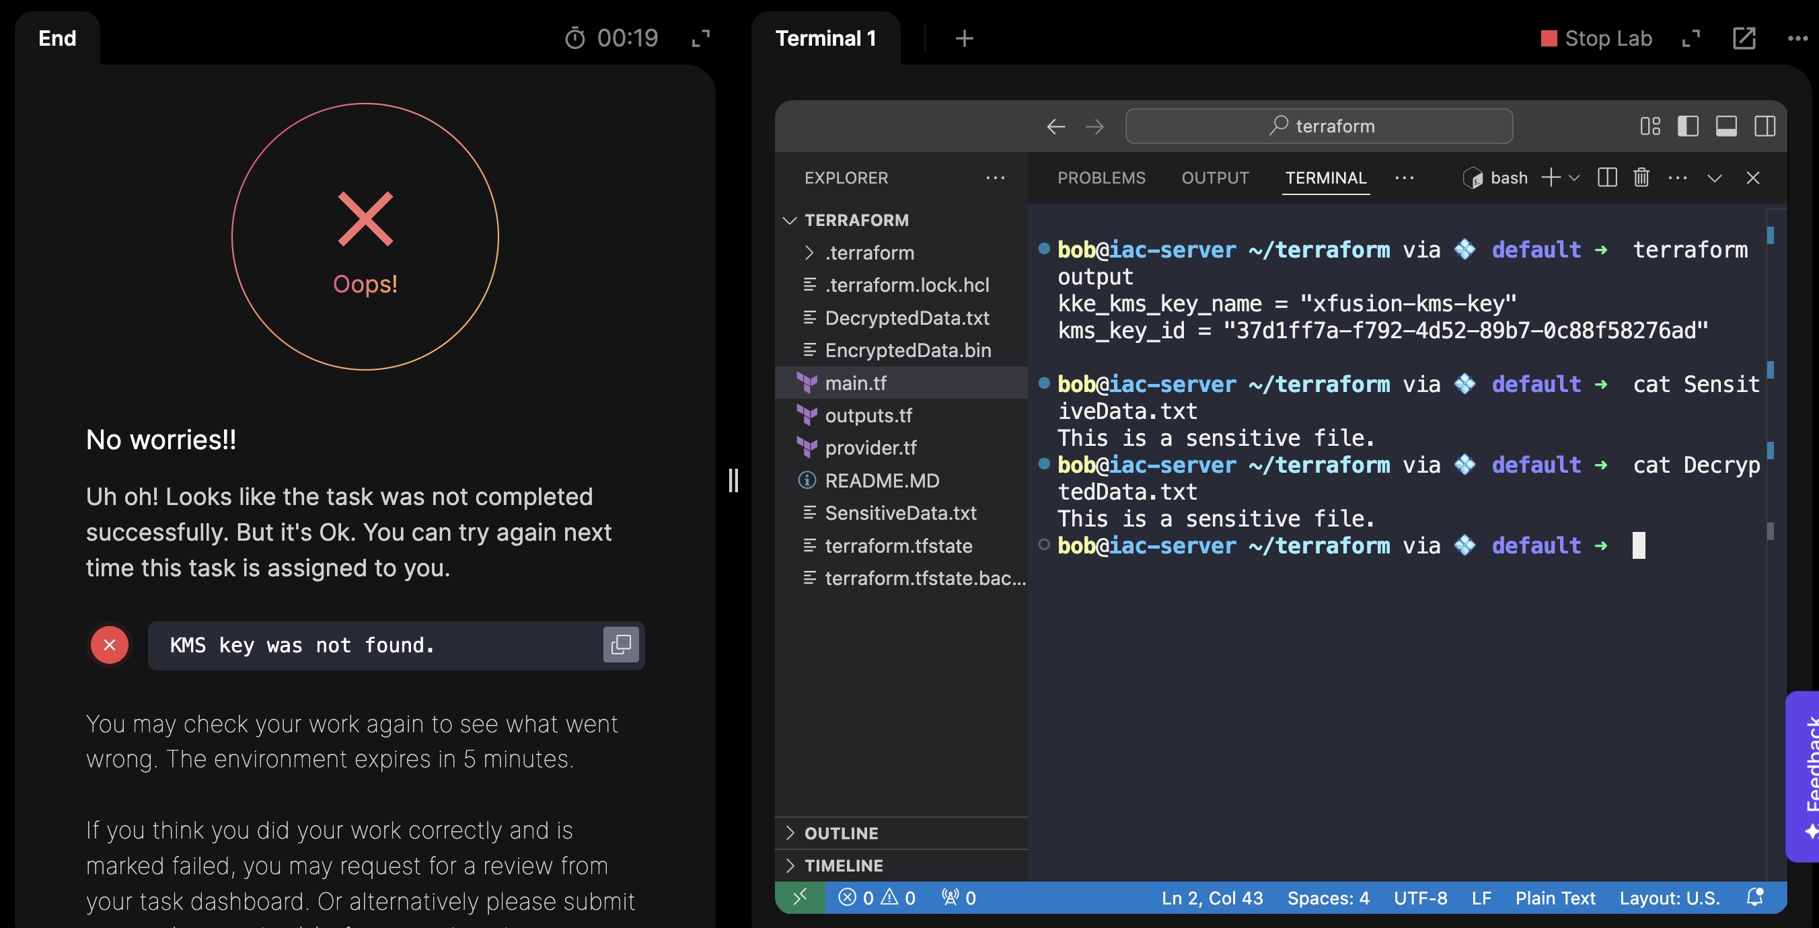Expand the OUTLINE section
This screenshot has height=928, width=1819.
tap(841, 833)
